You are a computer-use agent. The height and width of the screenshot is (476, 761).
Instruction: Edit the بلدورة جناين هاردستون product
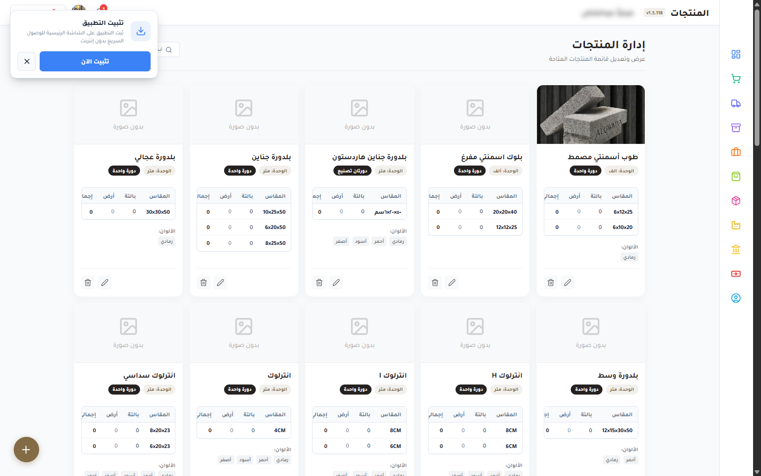pos(336,282)
